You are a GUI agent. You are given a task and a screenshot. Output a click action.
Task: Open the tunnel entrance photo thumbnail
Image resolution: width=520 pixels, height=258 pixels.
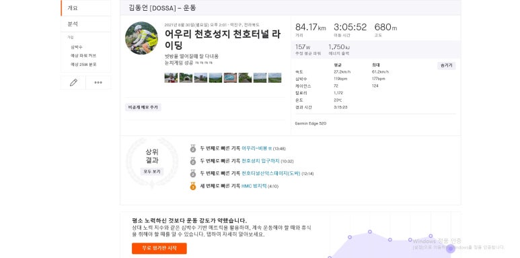pyautogui.click(x=186, y=77)
